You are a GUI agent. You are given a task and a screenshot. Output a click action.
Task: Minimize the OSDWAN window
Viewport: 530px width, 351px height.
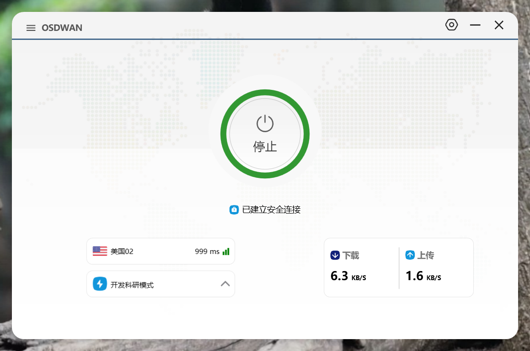[475, 25]
